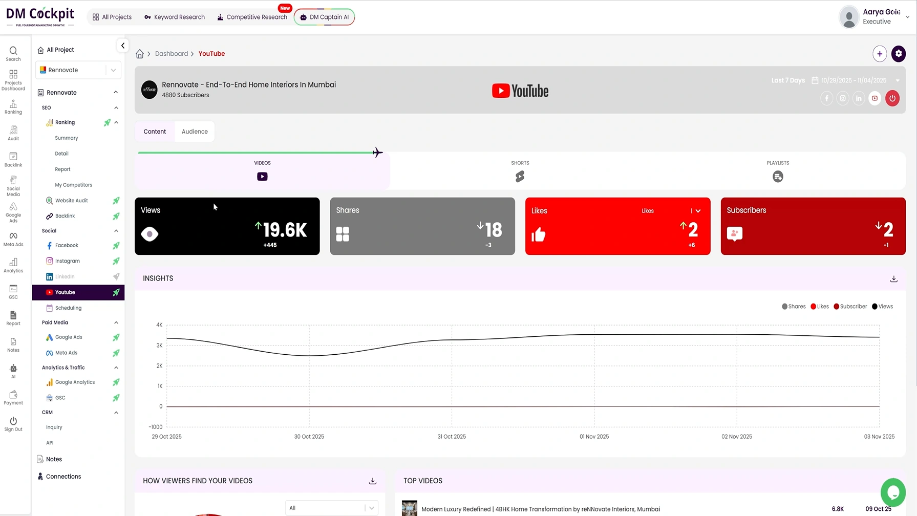Open Meta Ads from the left icon rail
The image size is (917, 516).
pyautogui.click(x=13, y=237)
